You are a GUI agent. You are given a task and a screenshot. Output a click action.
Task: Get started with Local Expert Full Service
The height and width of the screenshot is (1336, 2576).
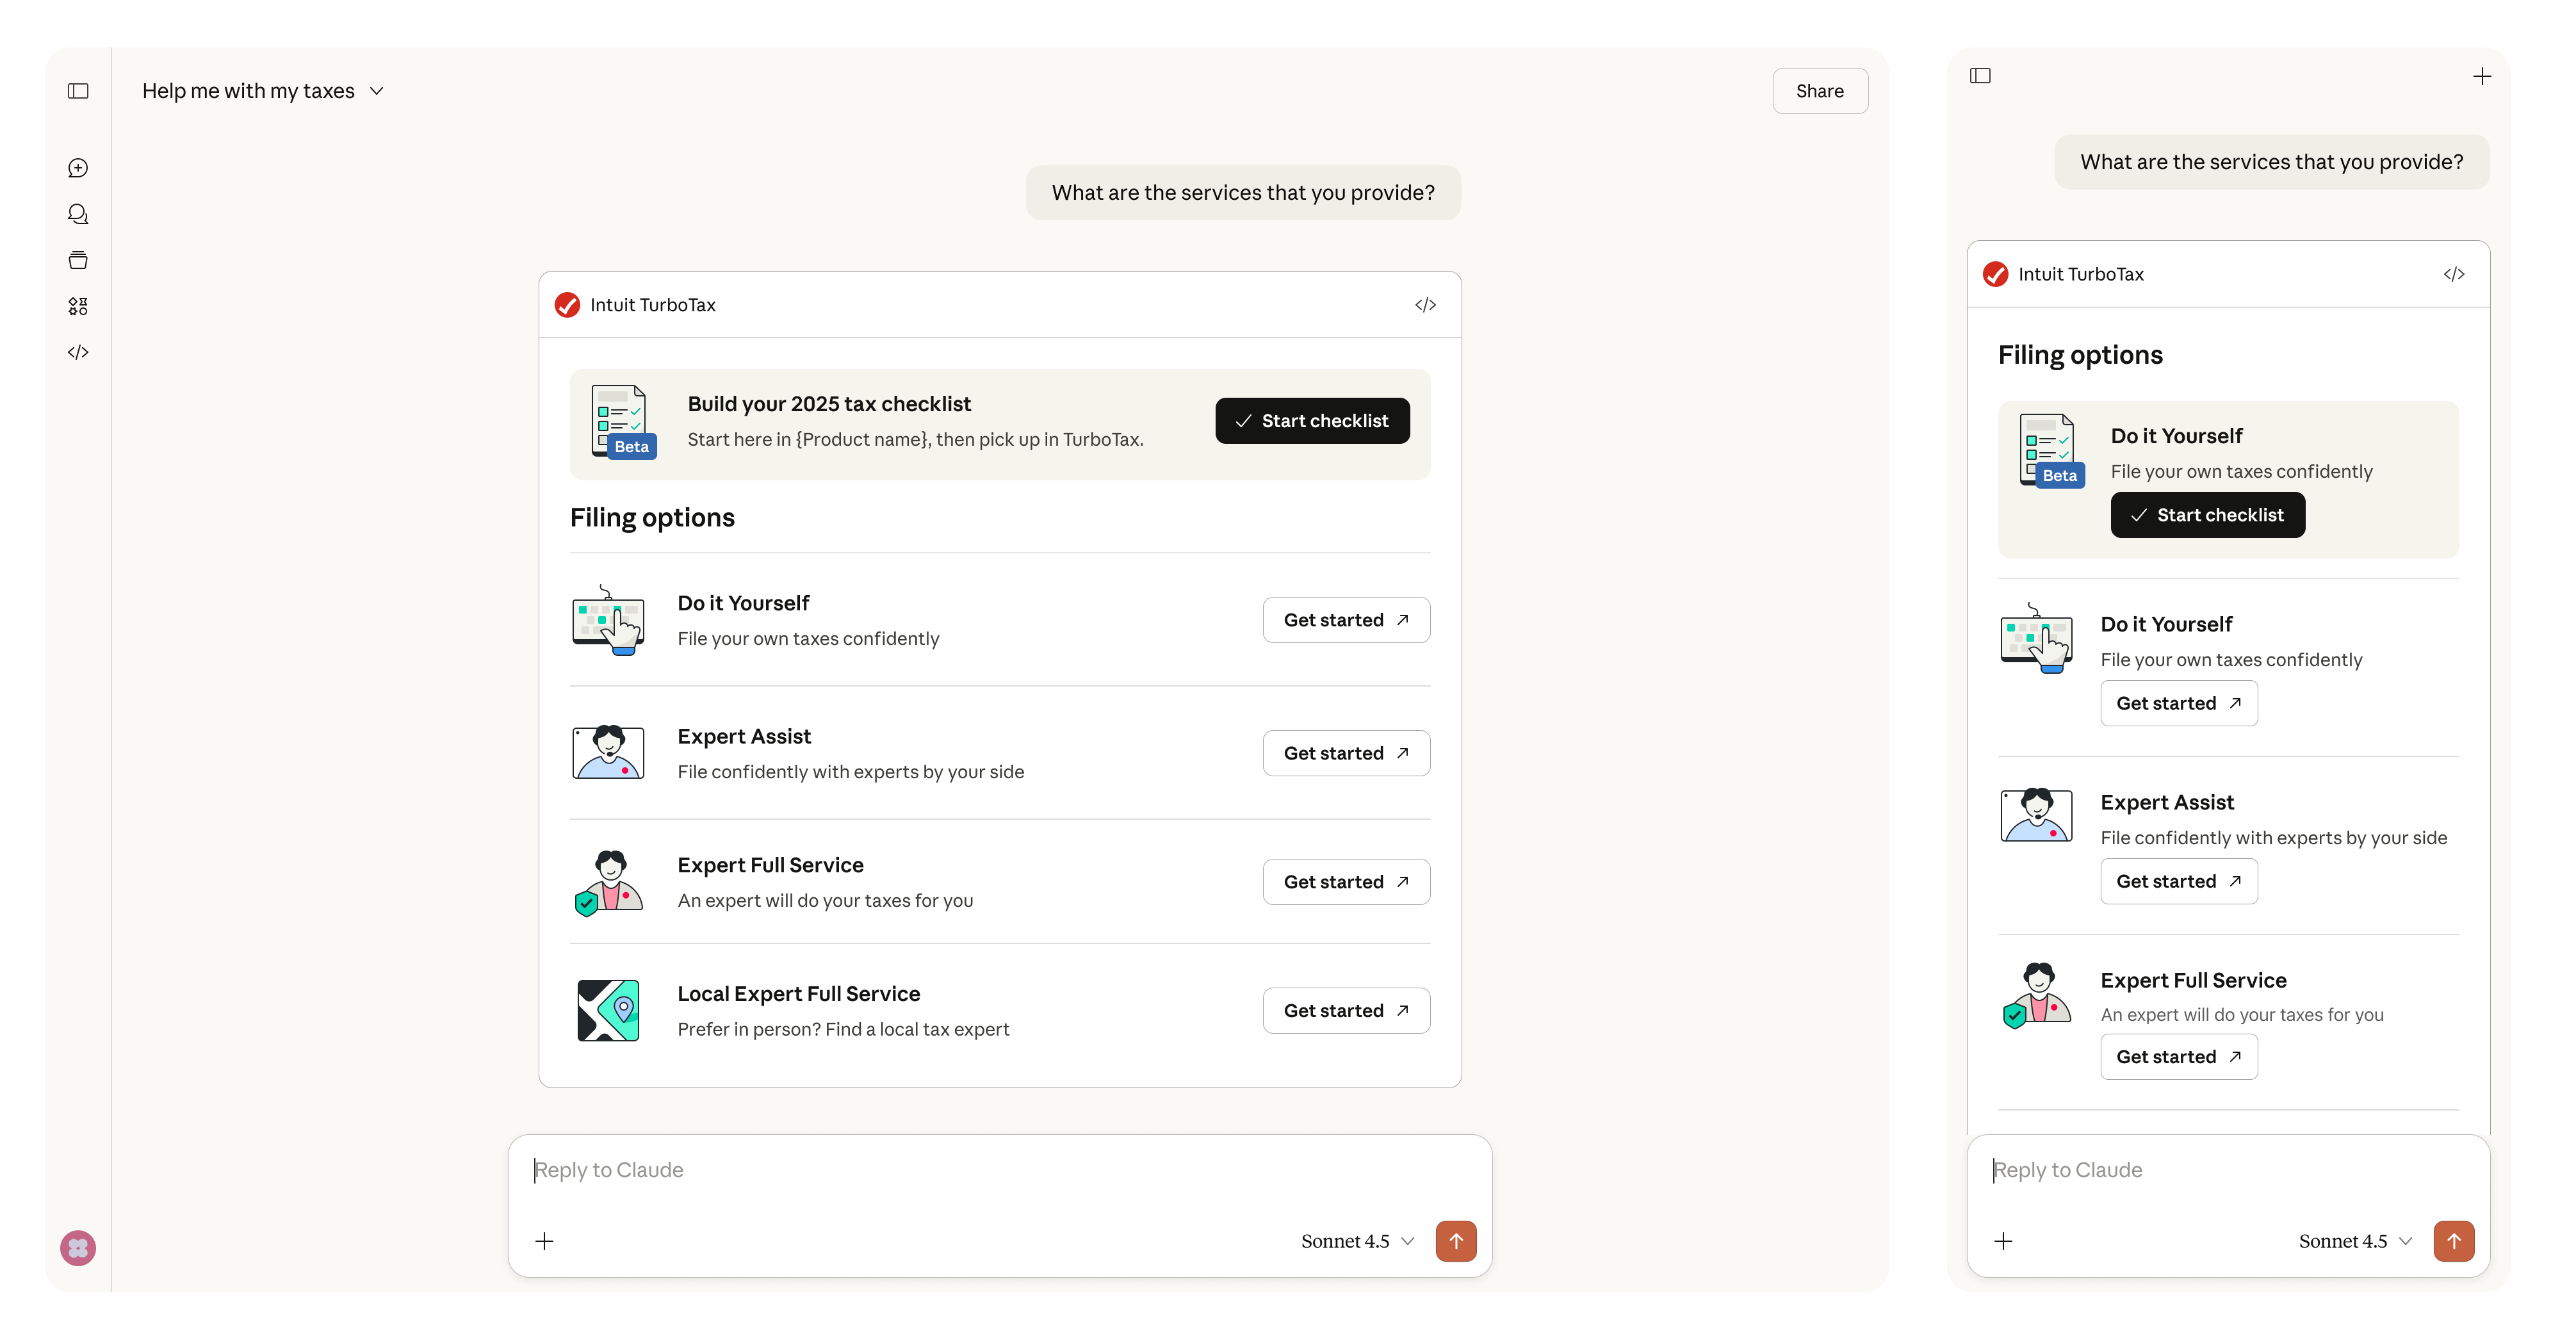tap(1346, 1011)
